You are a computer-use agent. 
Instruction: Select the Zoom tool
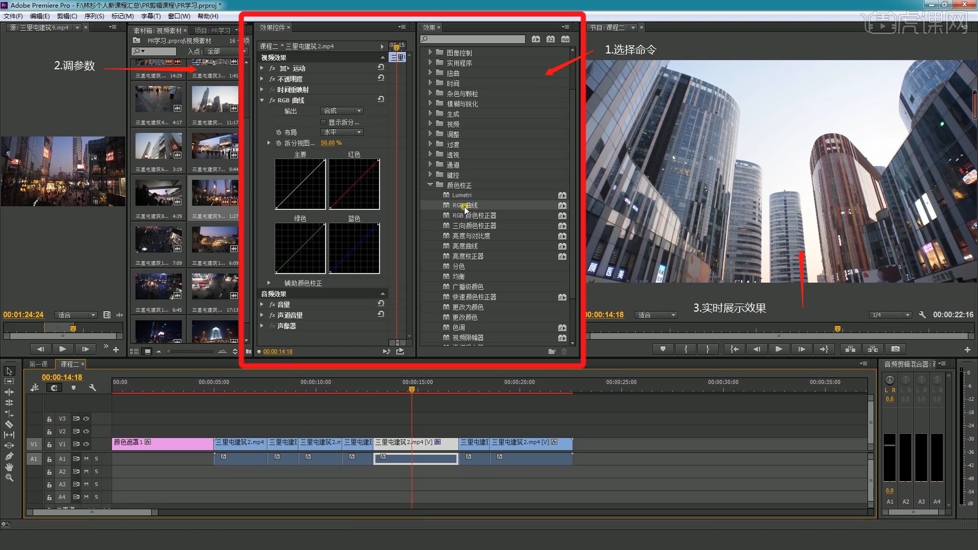click(9, 478)
